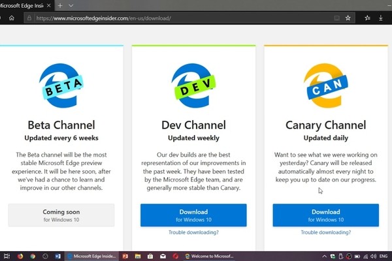The width and height of the screenshot is (392, 261).
Task: Download the Canary Channel for Windows 10
Action: (x=326, y=215)
